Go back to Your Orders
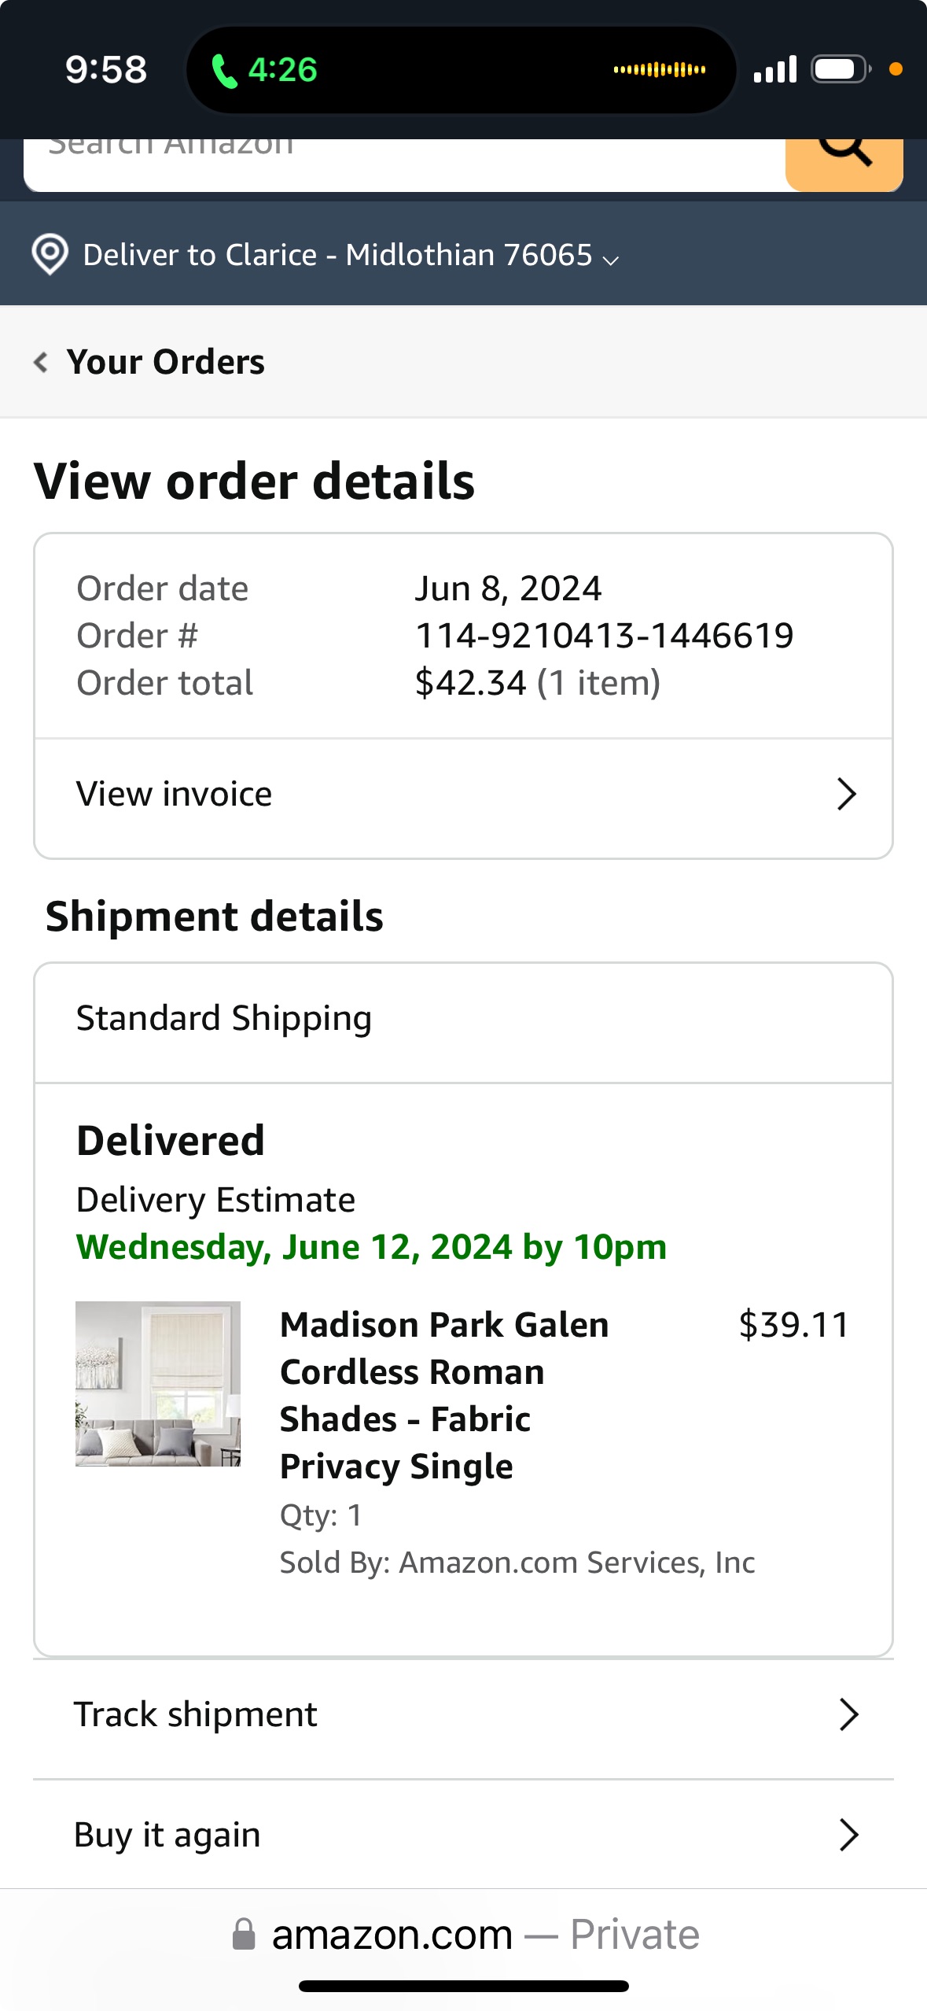The height and width of the screenshot is (2011, 927). (x=166, y=362)
